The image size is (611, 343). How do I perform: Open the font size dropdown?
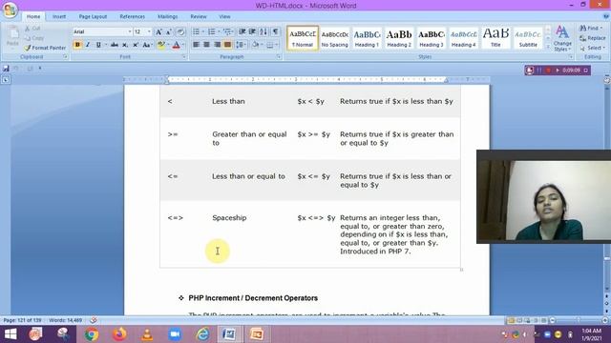coord(149,31)
